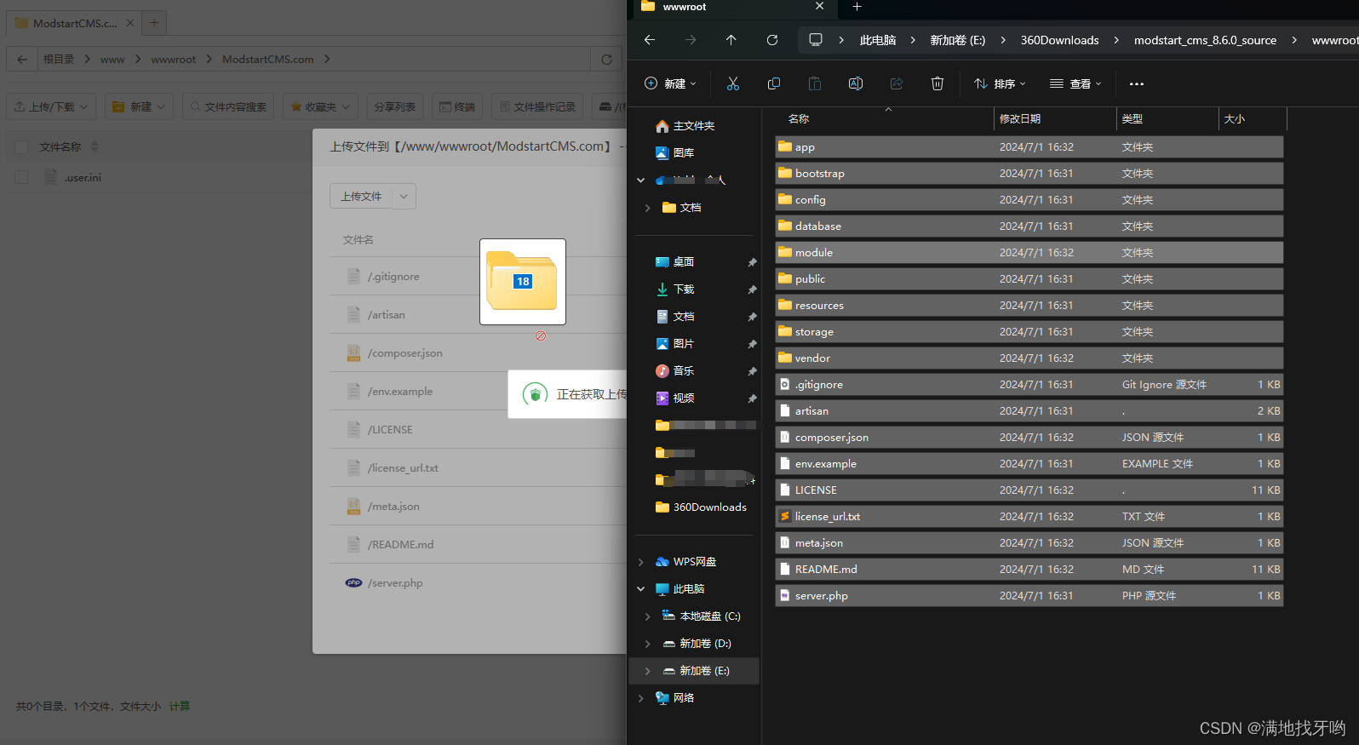1359x745 pixels.
Task: Click the 上传文件 button
Action: coord(361,197)
